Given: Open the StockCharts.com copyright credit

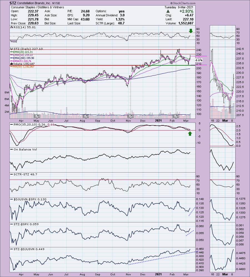Looking at the screenshot, I should point(183,3).
